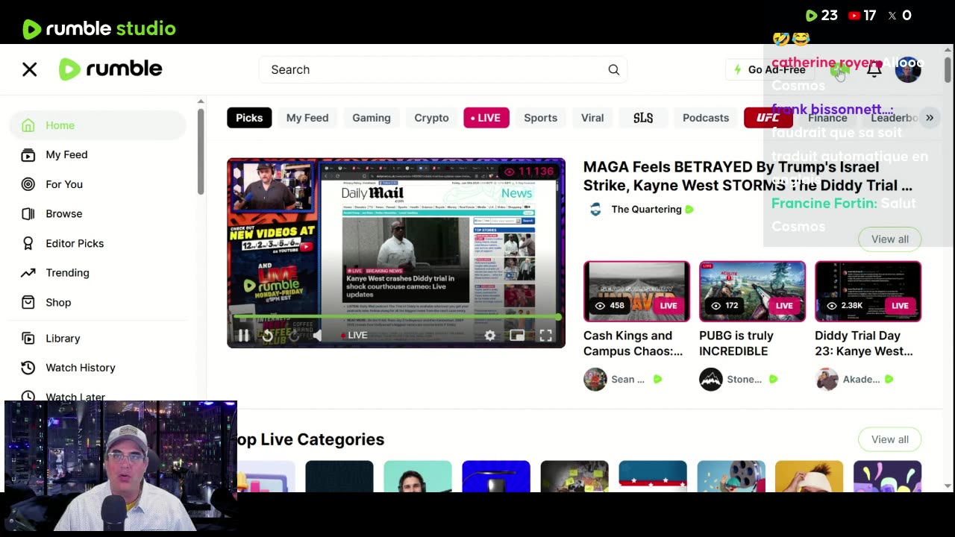Click the search magnifier icon
Viewport: 955px width, 537px height.
[613, 69]
